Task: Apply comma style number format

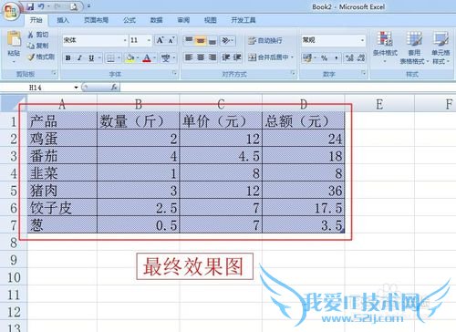Action: pyautogui.click(x=336, y=57)
